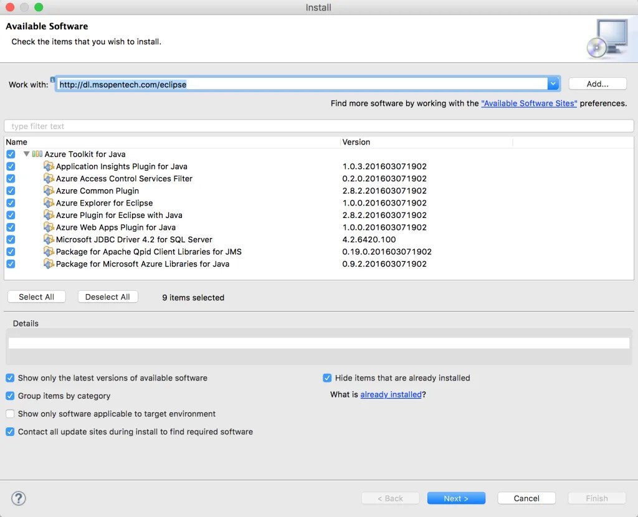Click the type filter text field

tap(187, 125)
